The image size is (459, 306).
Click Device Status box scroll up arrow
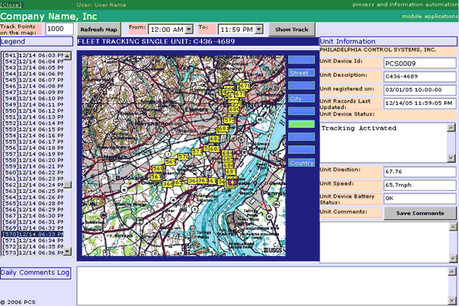tap(451, 127)
